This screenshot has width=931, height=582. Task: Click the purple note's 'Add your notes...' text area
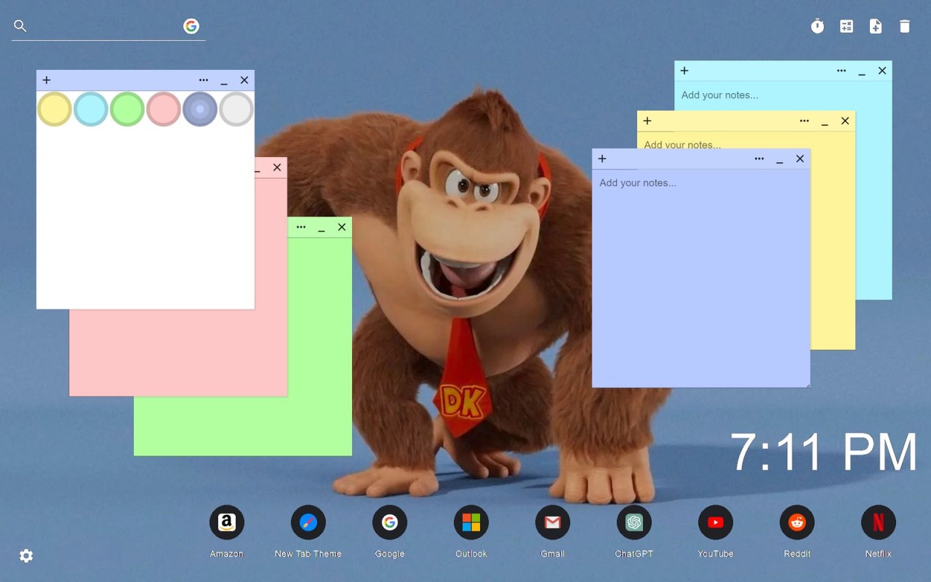coord(701,278)
